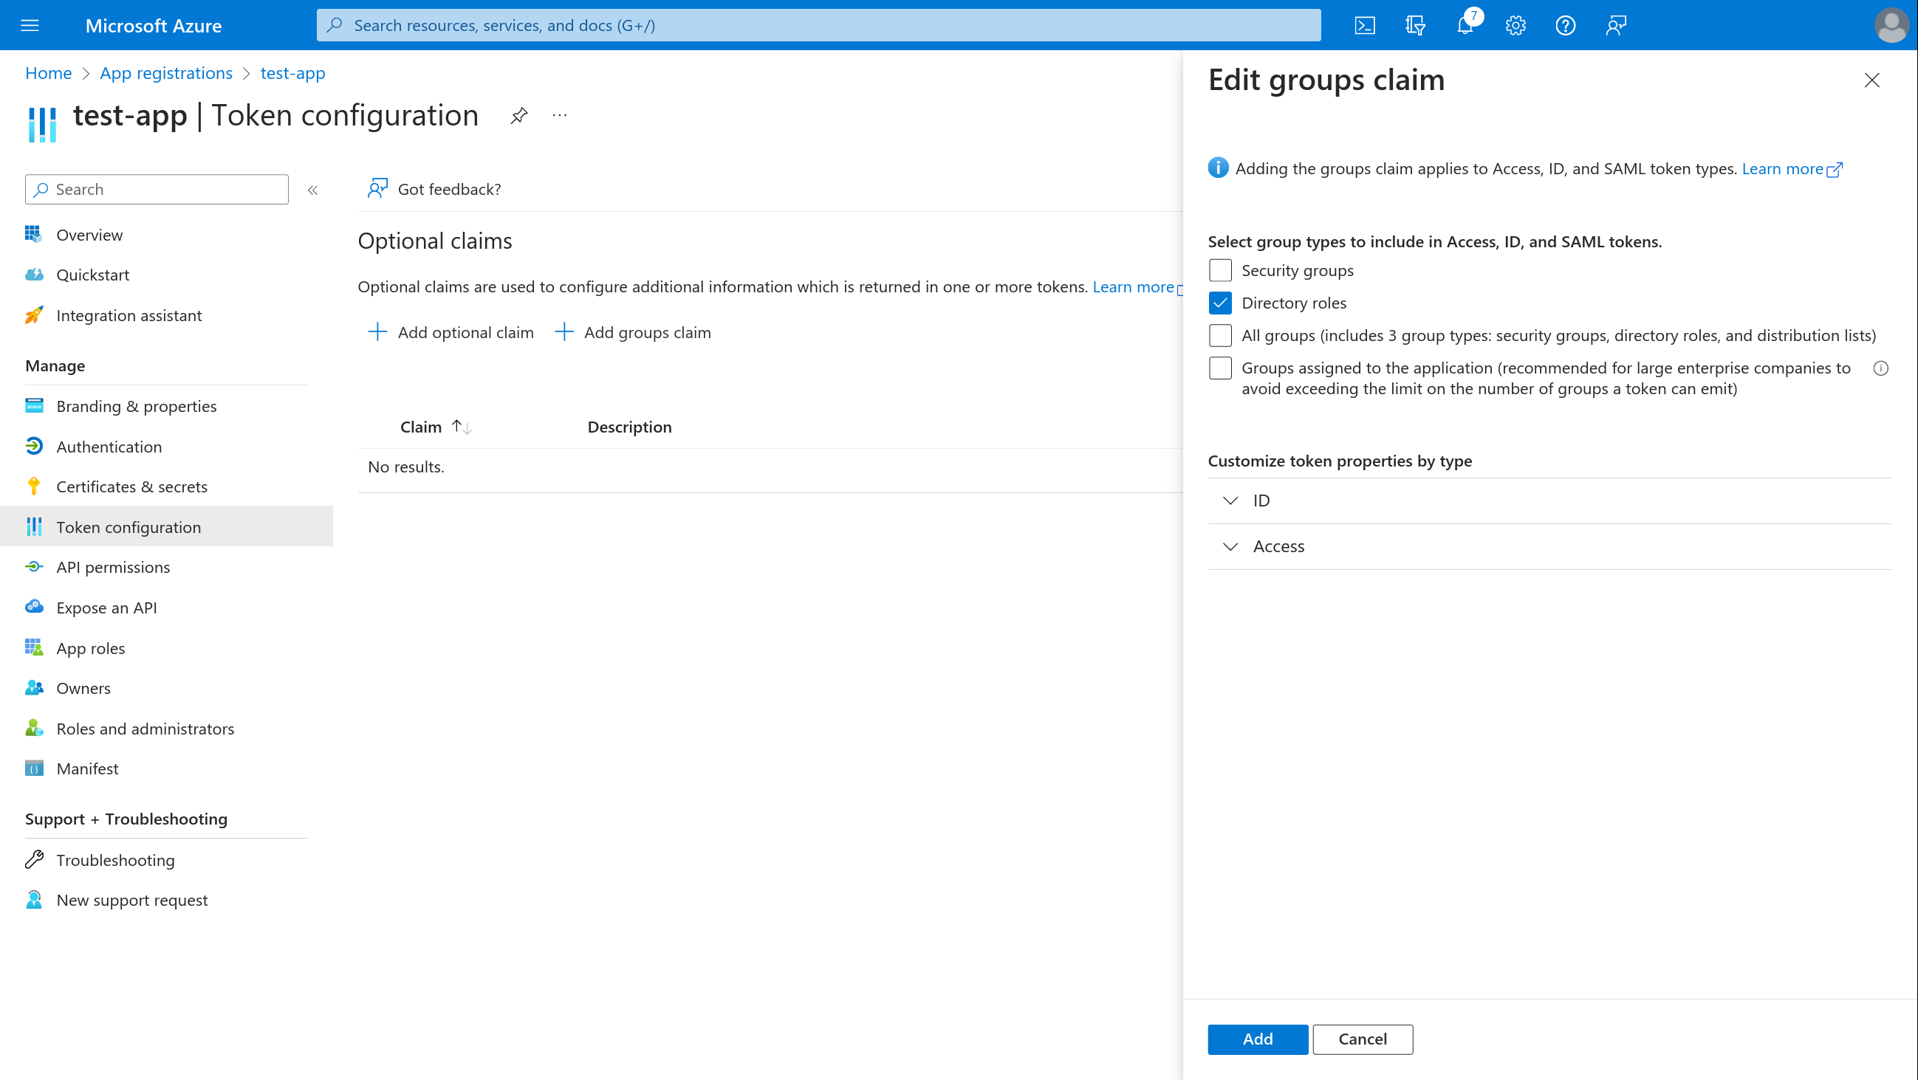The image size is (1918, 1080).
Task: Expand the ID token properties
Action: coord(1230,501)
